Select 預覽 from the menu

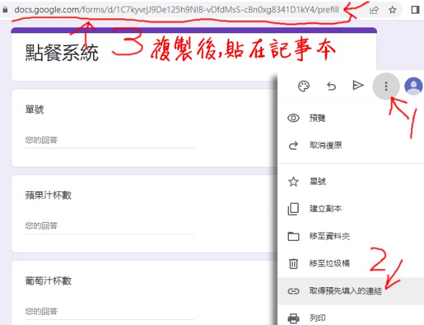(x=318, y=118)
